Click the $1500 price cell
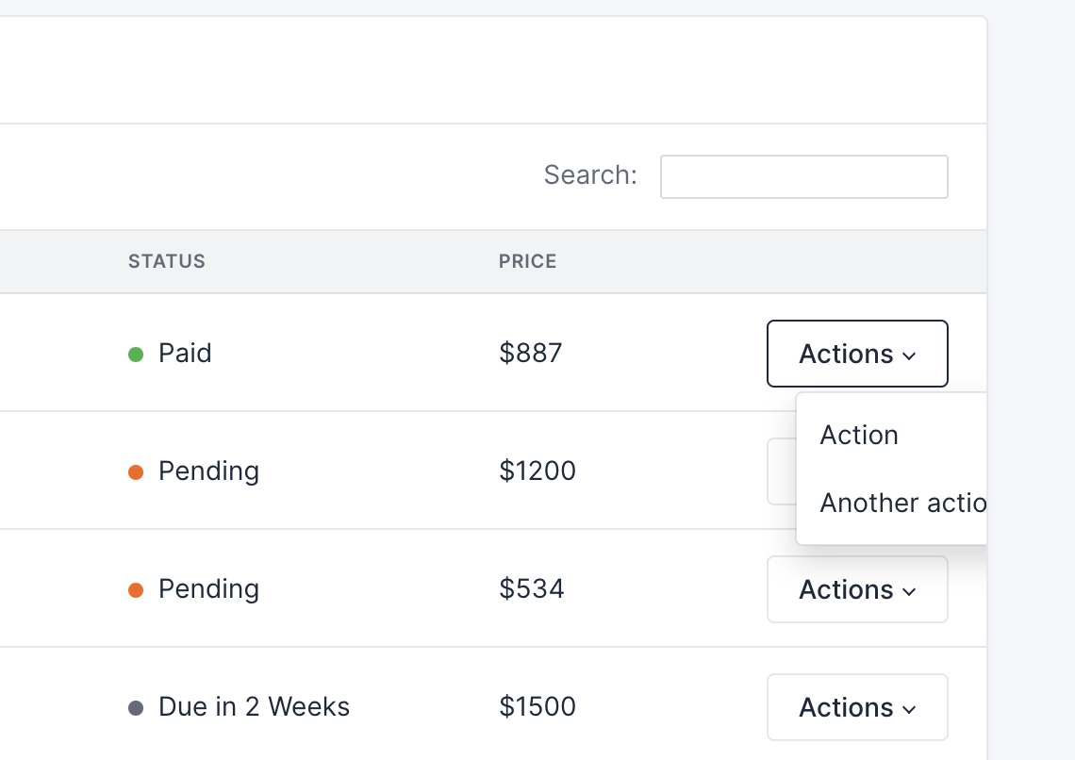The image size is (1075, 760). 537,706
